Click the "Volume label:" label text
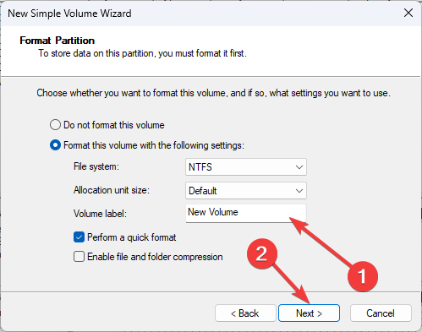This screenshot has height=332, width=422. pyautogui.click(x=100, y=214)
